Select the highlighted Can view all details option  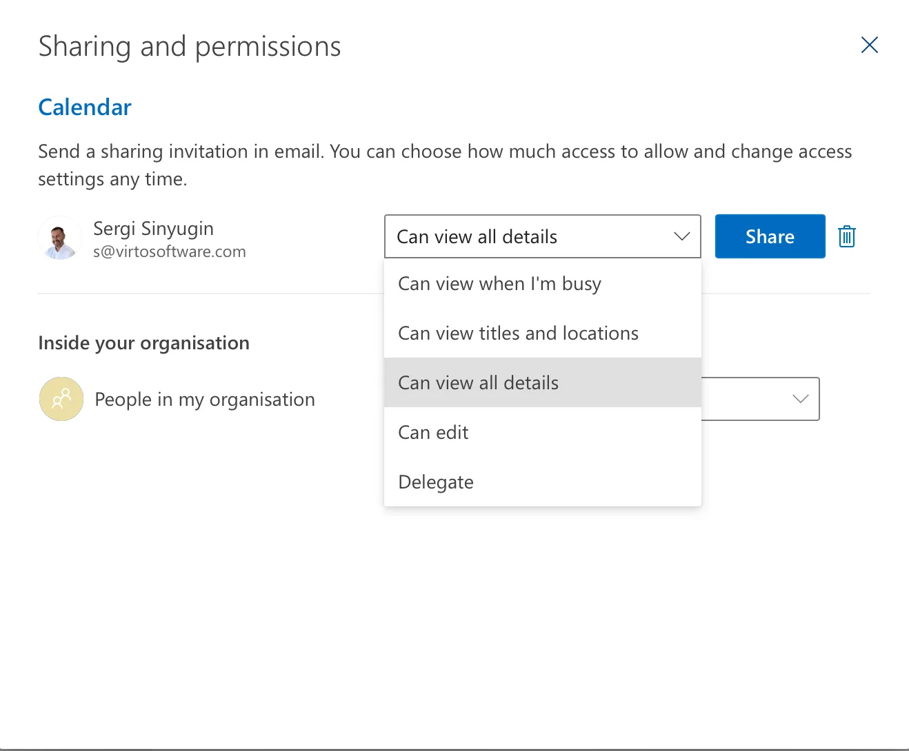[479, 382]
